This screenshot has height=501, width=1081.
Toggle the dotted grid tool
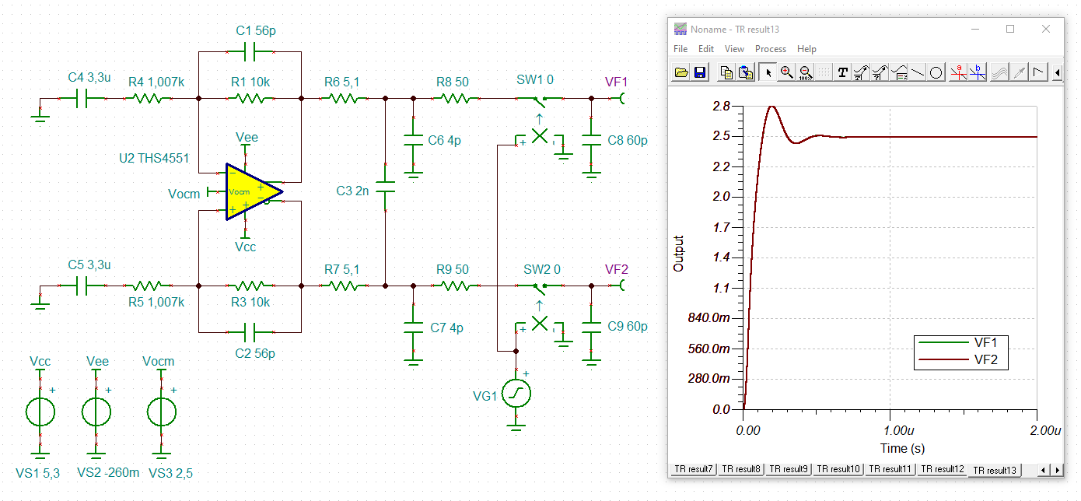823,72
